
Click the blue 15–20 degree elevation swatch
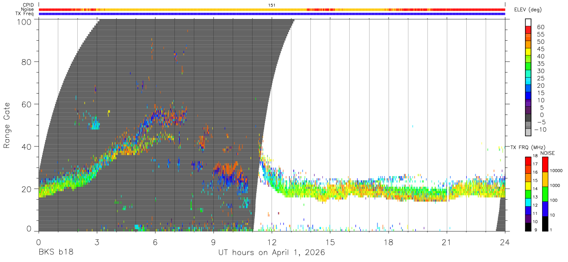pos(528,89)
